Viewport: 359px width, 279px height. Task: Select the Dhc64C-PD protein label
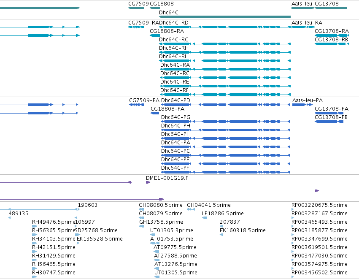175,100
